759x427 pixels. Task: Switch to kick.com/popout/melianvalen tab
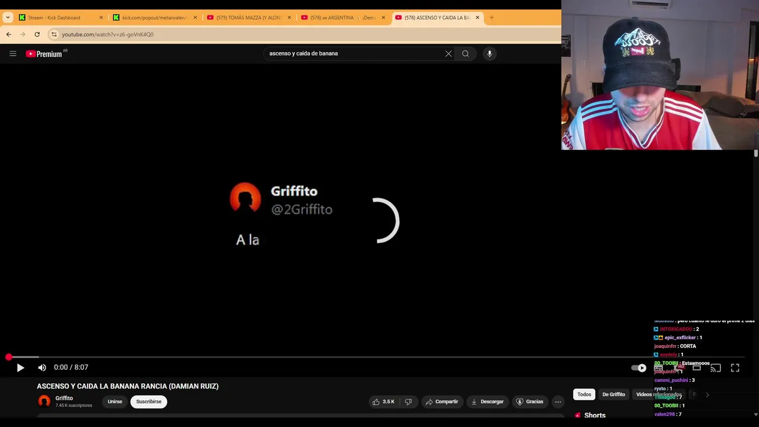point(154,18)
